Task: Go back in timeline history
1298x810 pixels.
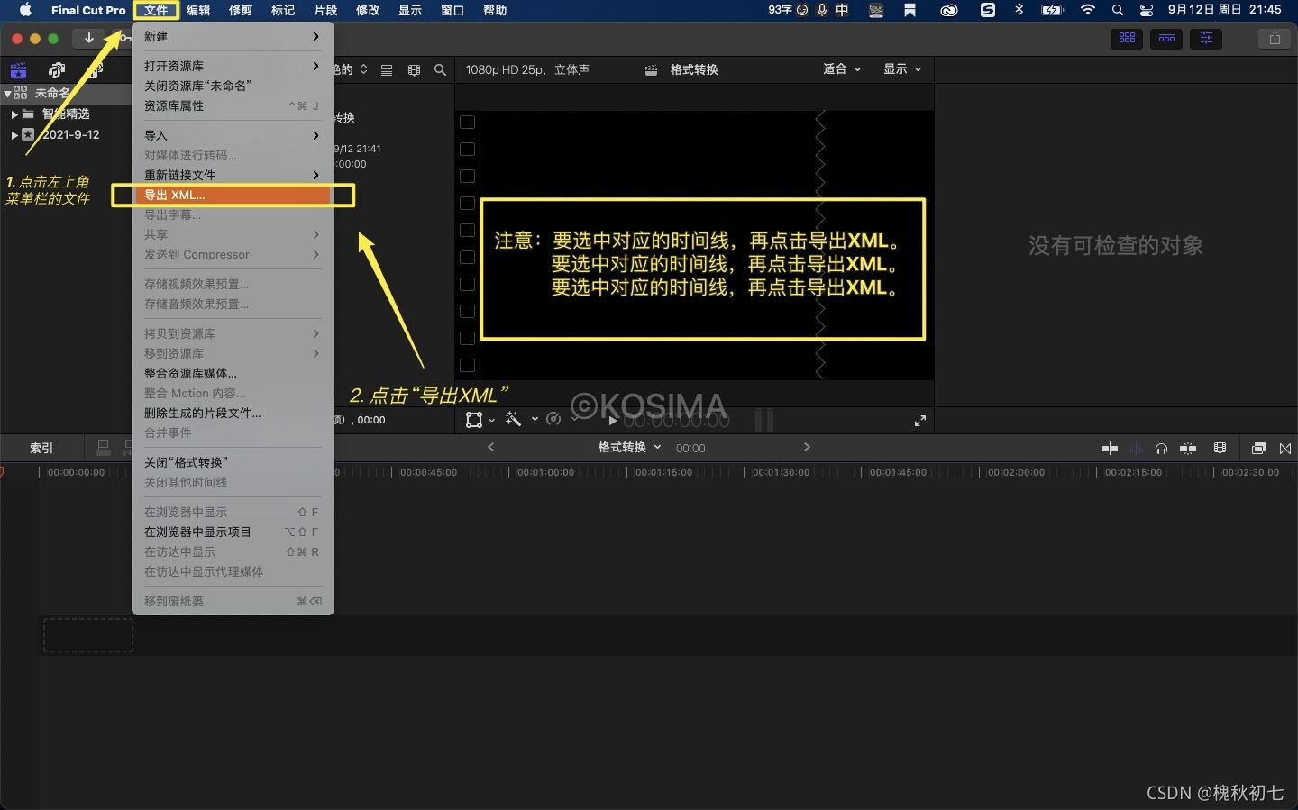Action: coord(490,447)
